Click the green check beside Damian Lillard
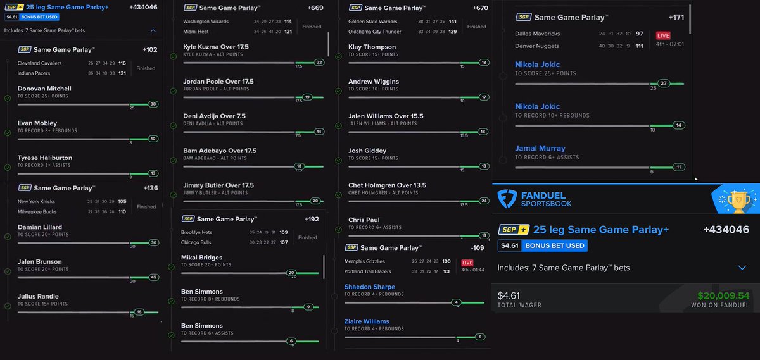Screen dimensions: 760x360 7,237
